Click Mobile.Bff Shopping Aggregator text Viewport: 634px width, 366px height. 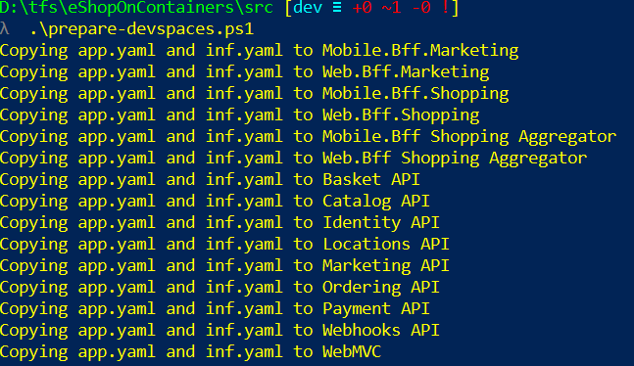click(x=469, y=137)
